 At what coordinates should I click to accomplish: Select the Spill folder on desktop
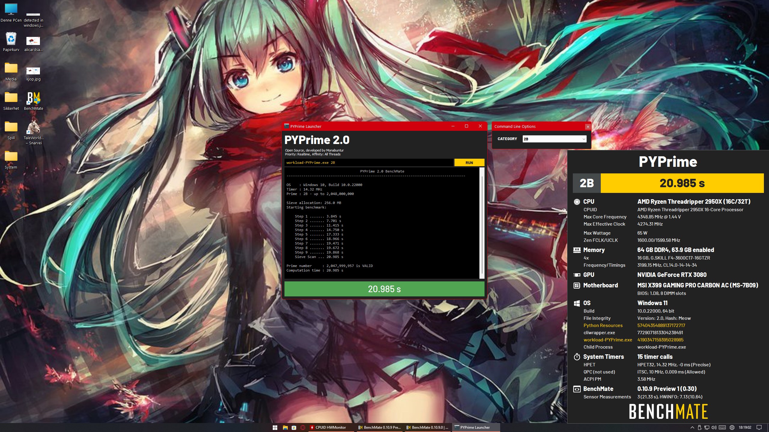(11, 130)
